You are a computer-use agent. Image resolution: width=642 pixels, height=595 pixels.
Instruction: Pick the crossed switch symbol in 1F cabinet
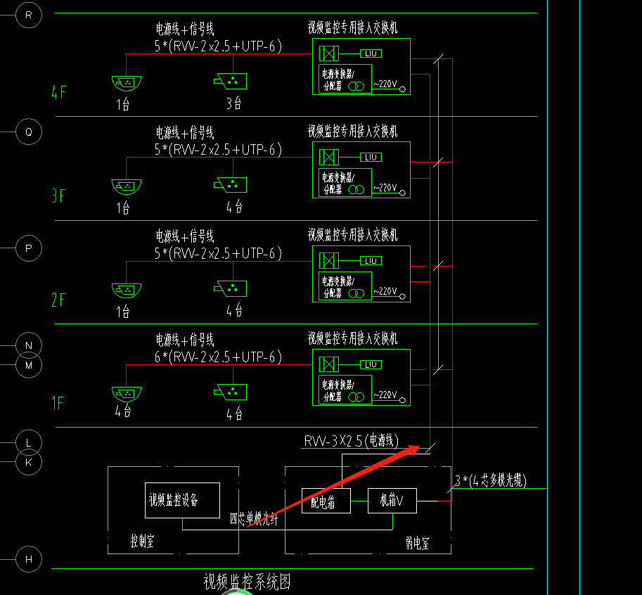[x=329, y=364]
